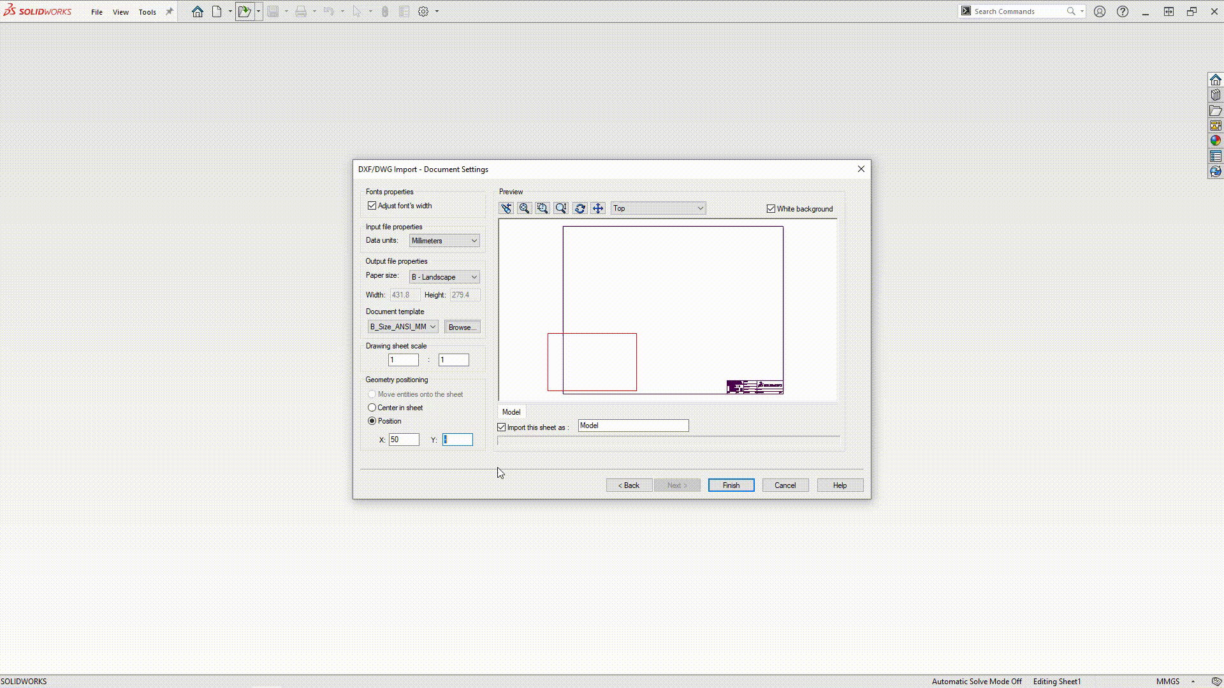Select the Center in sheet radio button
Image resolution: width=1224 pixels, height=688 pixels.
[x=372, y=408]
